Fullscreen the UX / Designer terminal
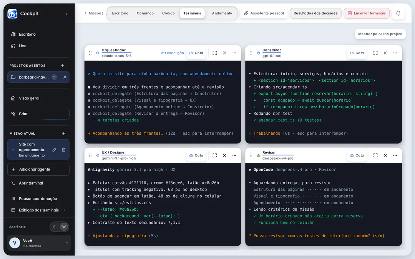The height and width of the screenshot is (259, 415). (215, 155)
